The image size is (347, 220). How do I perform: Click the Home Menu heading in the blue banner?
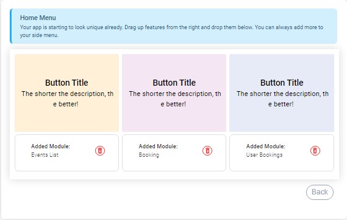[x=38, y=18]
